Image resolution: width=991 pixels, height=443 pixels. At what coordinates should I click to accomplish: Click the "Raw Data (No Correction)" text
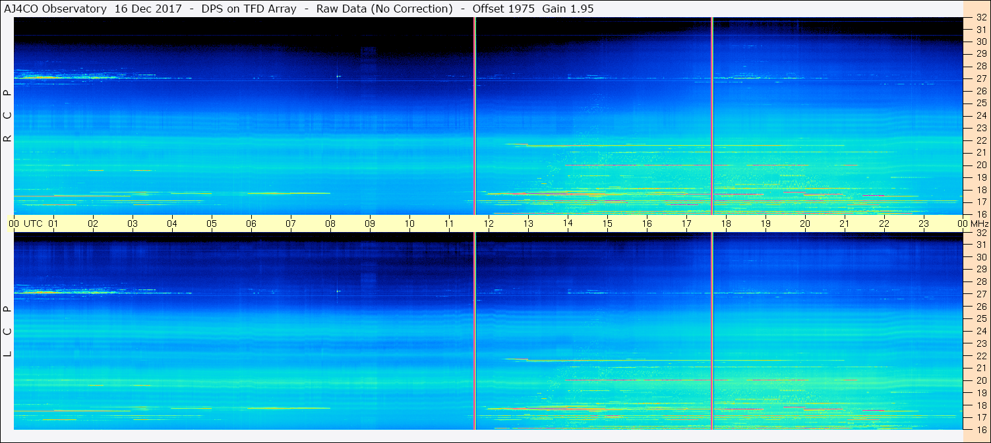tap(384, 9)
